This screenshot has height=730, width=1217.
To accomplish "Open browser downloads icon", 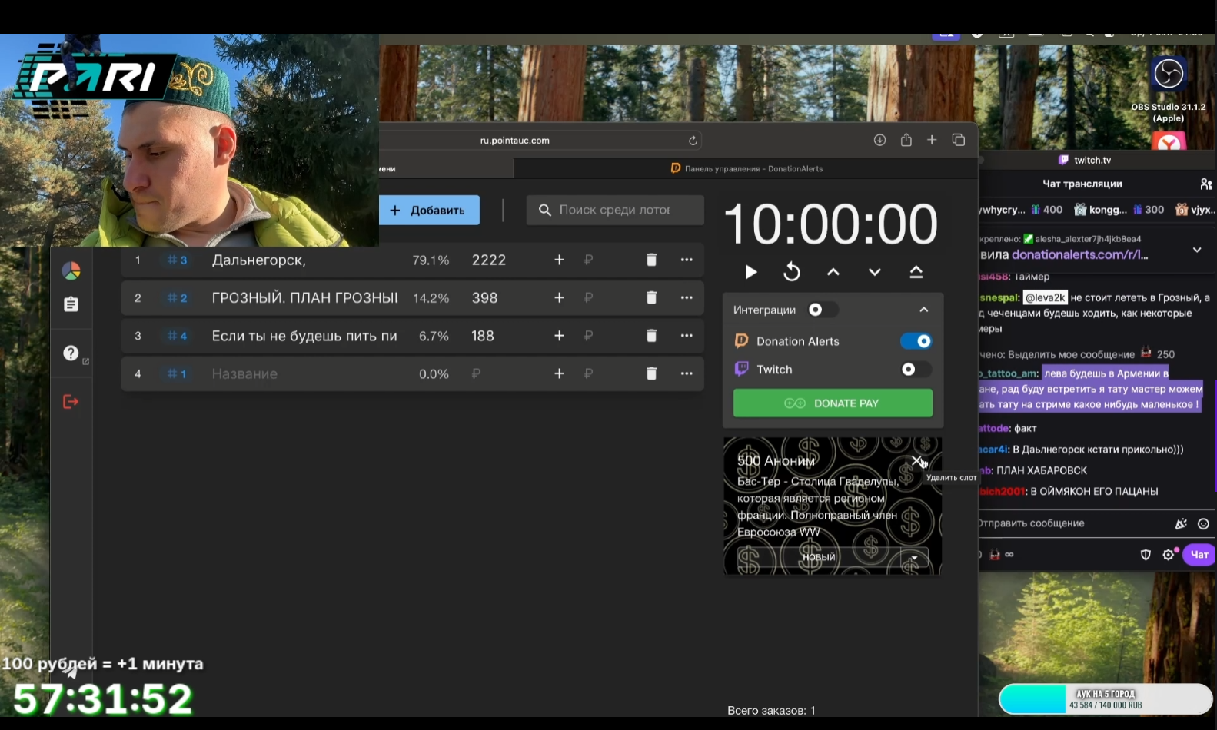I will 880,140.
